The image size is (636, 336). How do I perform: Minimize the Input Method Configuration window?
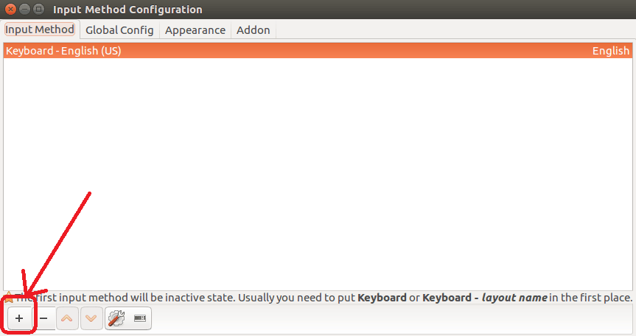click(x=24, y=9)
